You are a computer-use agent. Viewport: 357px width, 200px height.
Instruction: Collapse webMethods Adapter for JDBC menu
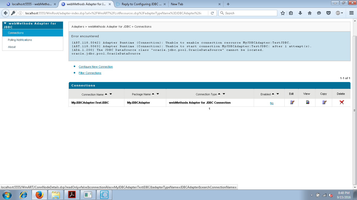pyautogui.click(x=5, y=23)
